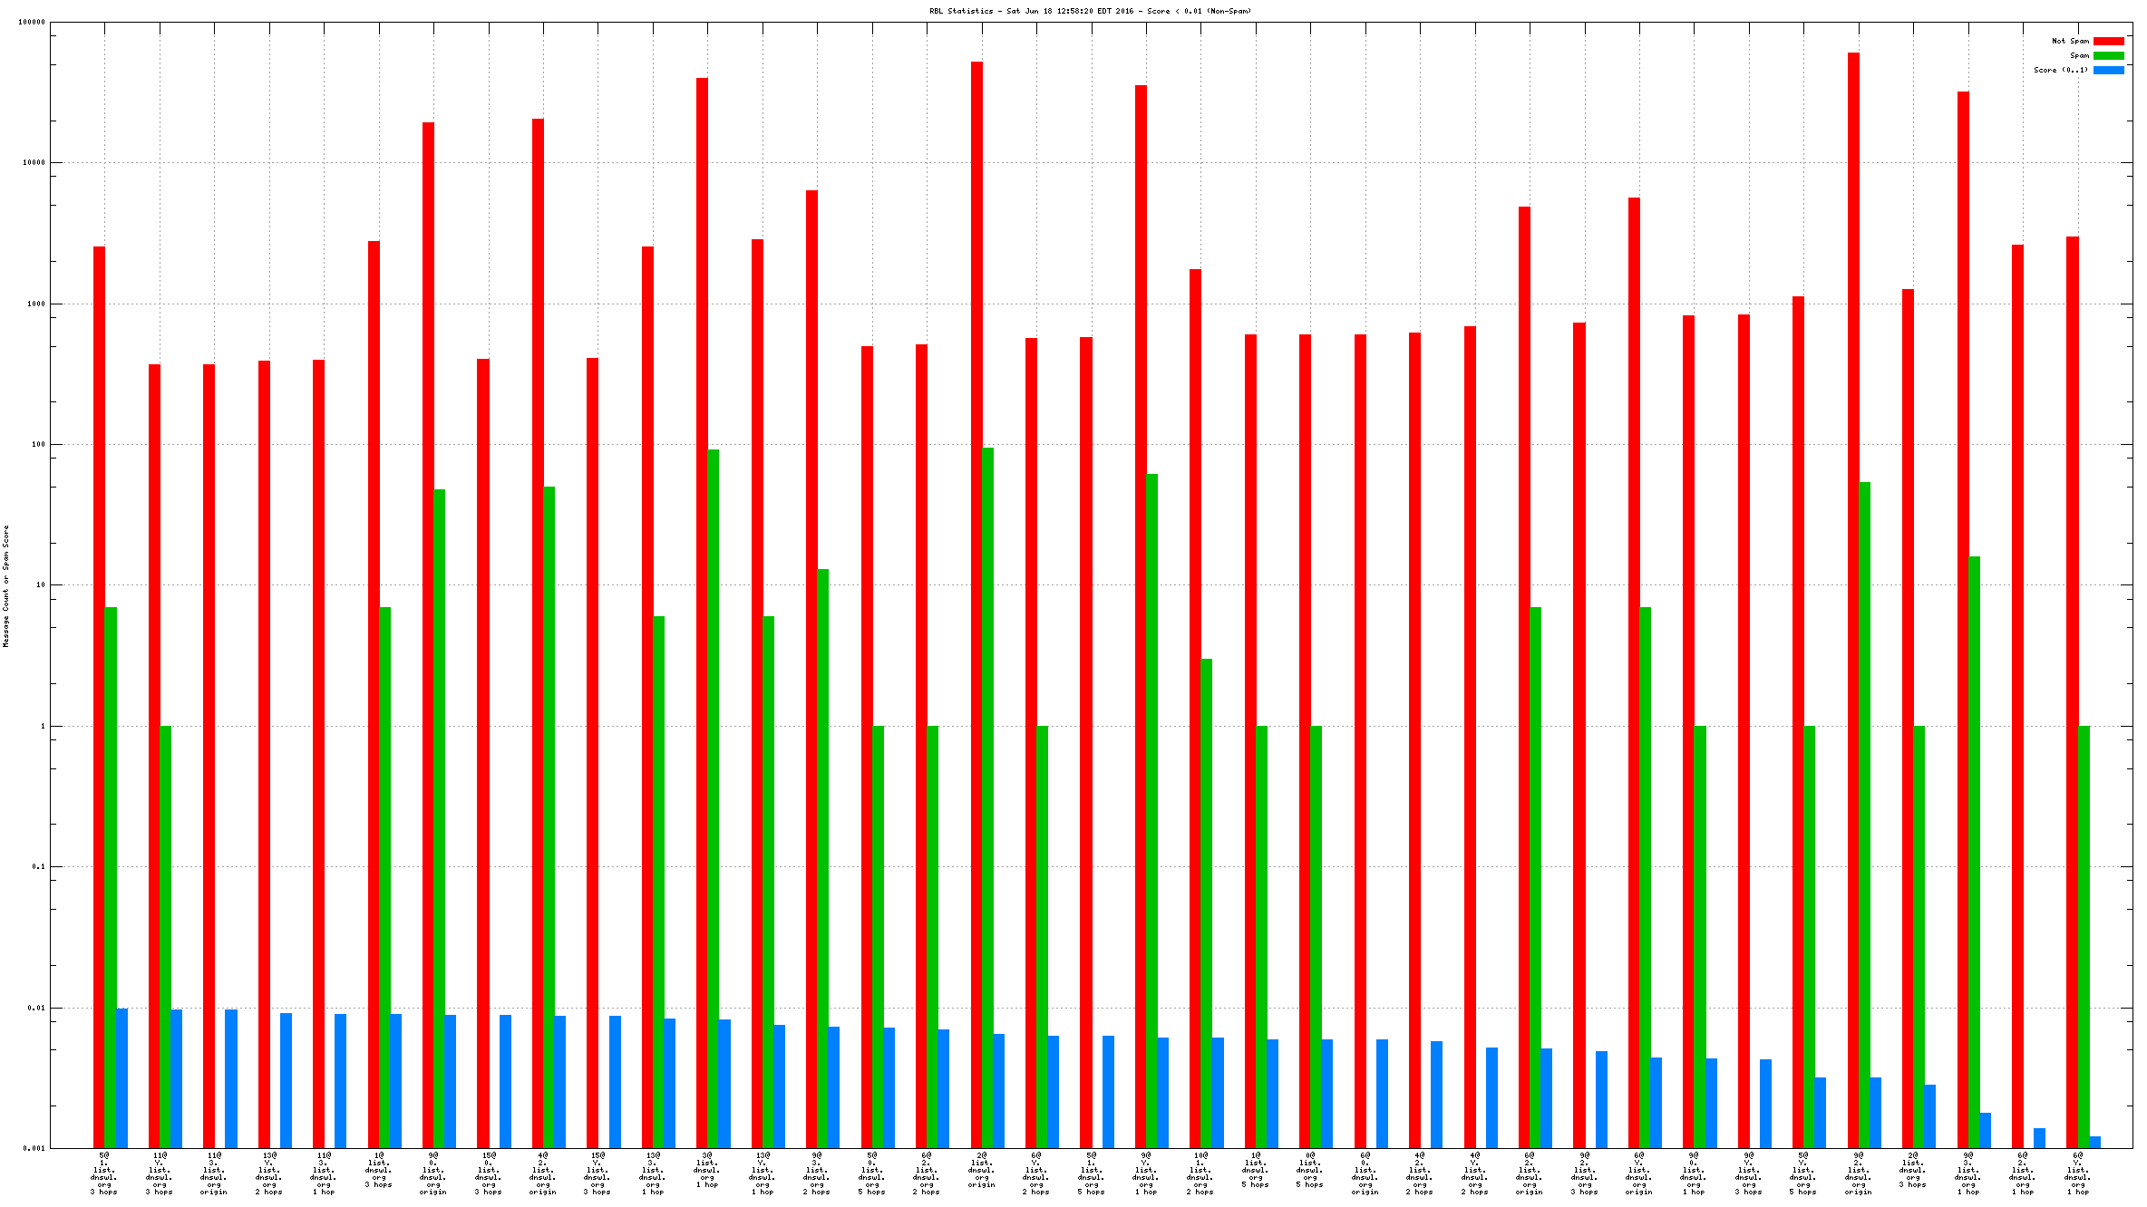
Task: Click the 100000 tick label on y-axis
Action: click(x=32, y=23)
